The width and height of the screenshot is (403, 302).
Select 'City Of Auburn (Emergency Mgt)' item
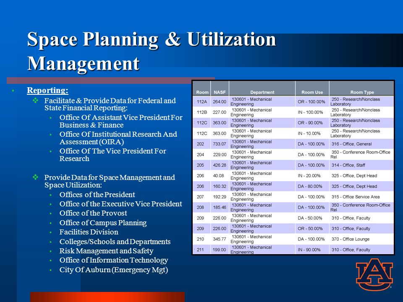114,270
